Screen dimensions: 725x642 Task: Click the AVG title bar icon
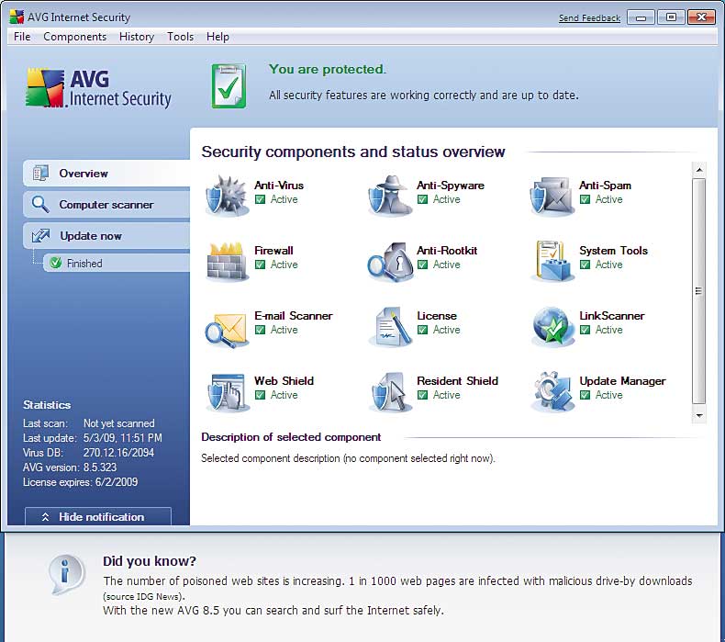(x=17, y=17)
